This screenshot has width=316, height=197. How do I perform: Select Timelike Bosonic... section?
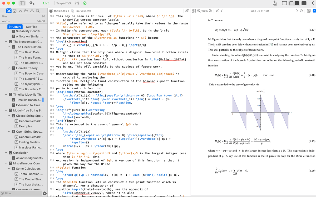(x=27, y=100)
